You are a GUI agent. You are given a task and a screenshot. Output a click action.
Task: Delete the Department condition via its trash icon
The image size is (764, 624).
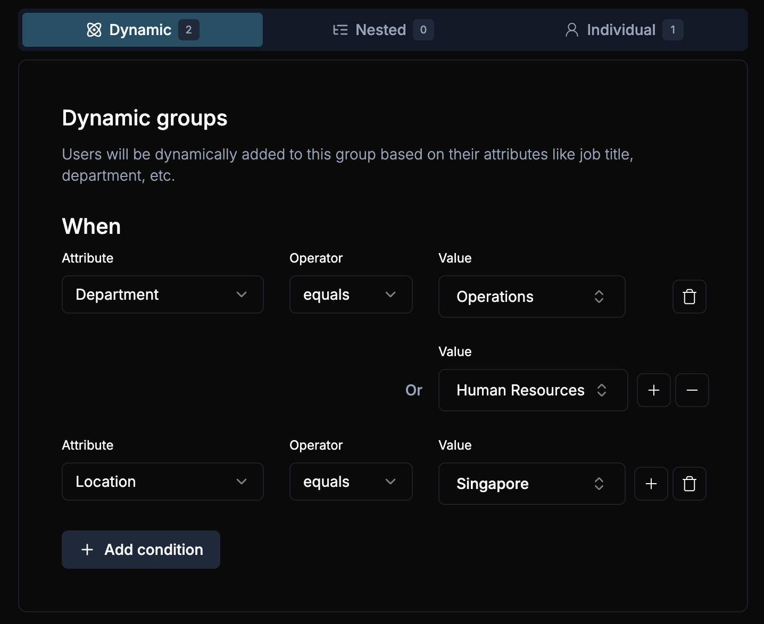[689, 297]
